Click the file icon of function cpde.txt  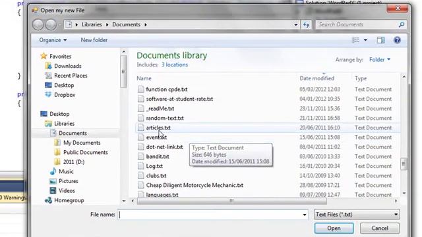pyautogui.click(x=140, y=90)
